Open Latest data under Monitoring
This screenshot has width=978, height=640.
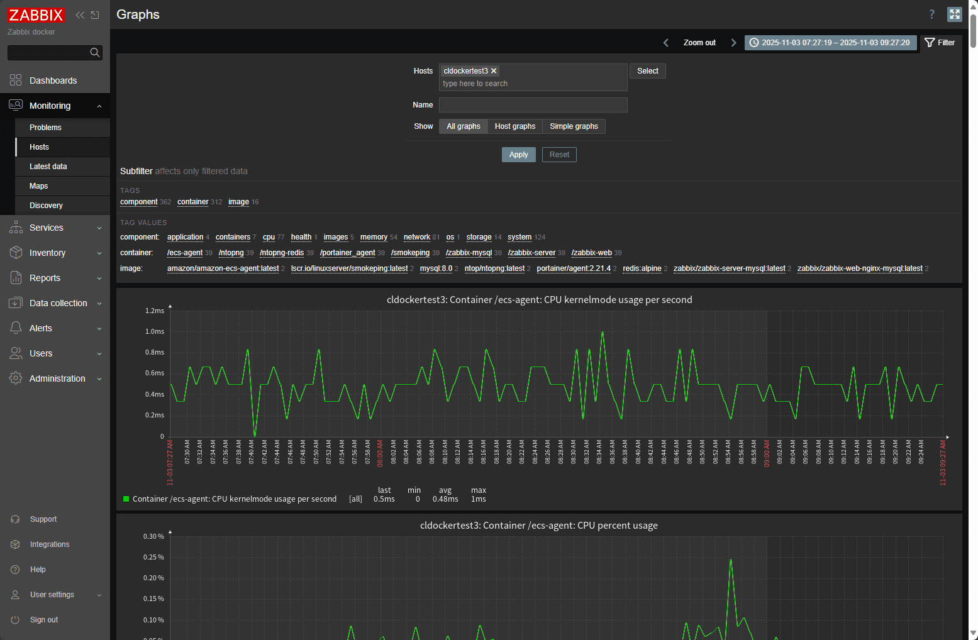(48, 166)
